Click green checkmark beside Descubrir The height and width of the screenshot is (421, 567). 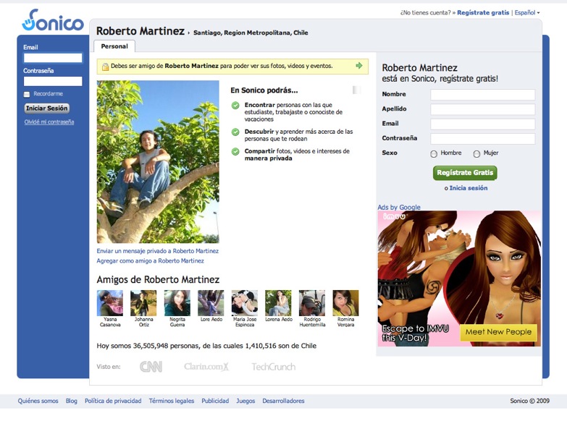click(235, 132)
